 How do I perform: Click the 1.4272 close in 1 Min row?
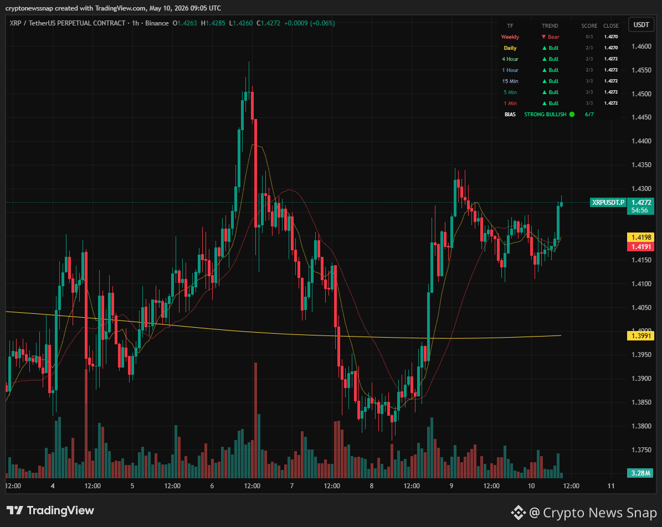coord(611,104)
